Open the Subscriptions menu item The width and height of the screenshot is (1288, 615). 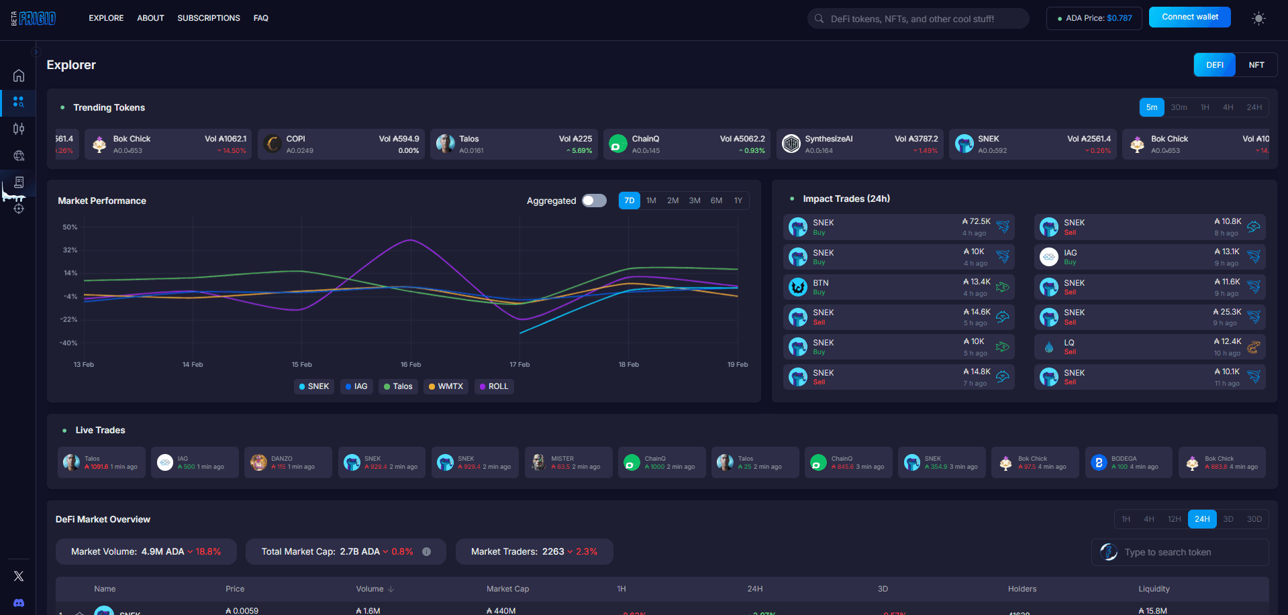[x=208, y=18]
